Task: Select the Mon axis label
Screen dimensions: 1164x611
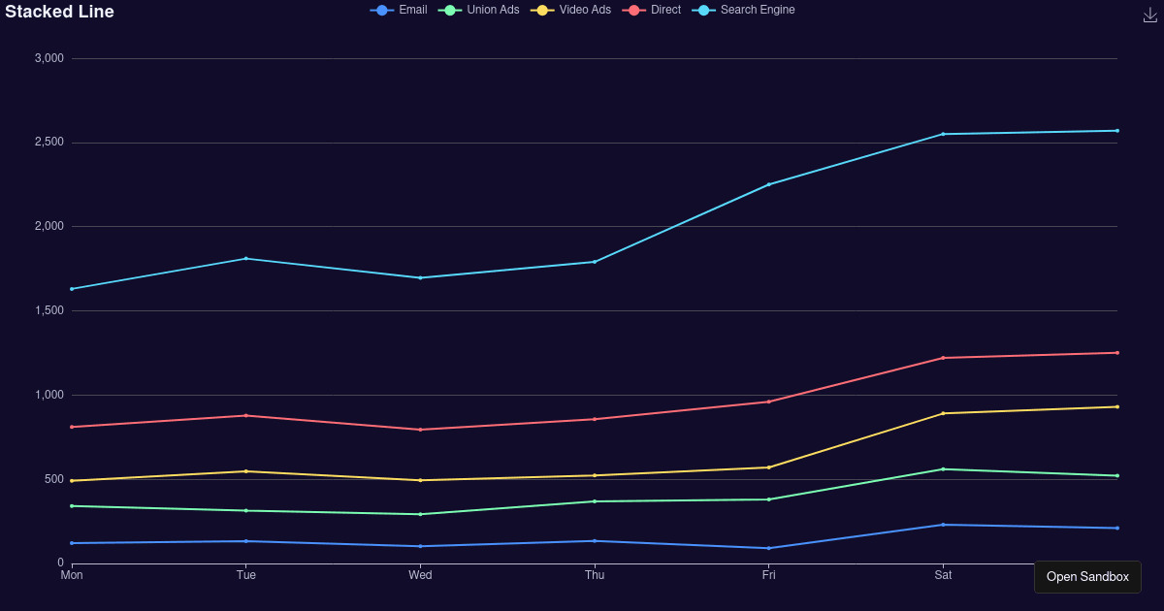Action: coord(72,575)
